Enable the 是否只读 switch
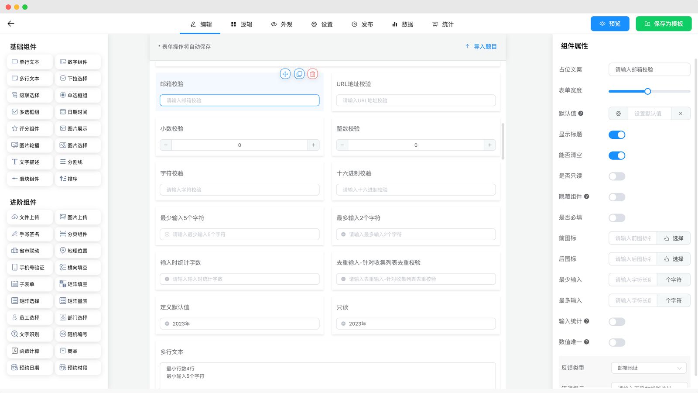The image size is (698, 393). click(617, 176)
